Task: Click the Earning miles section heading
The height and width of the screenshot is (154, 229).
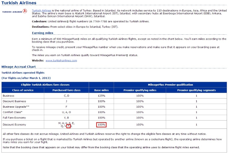Action: (42, 33)
